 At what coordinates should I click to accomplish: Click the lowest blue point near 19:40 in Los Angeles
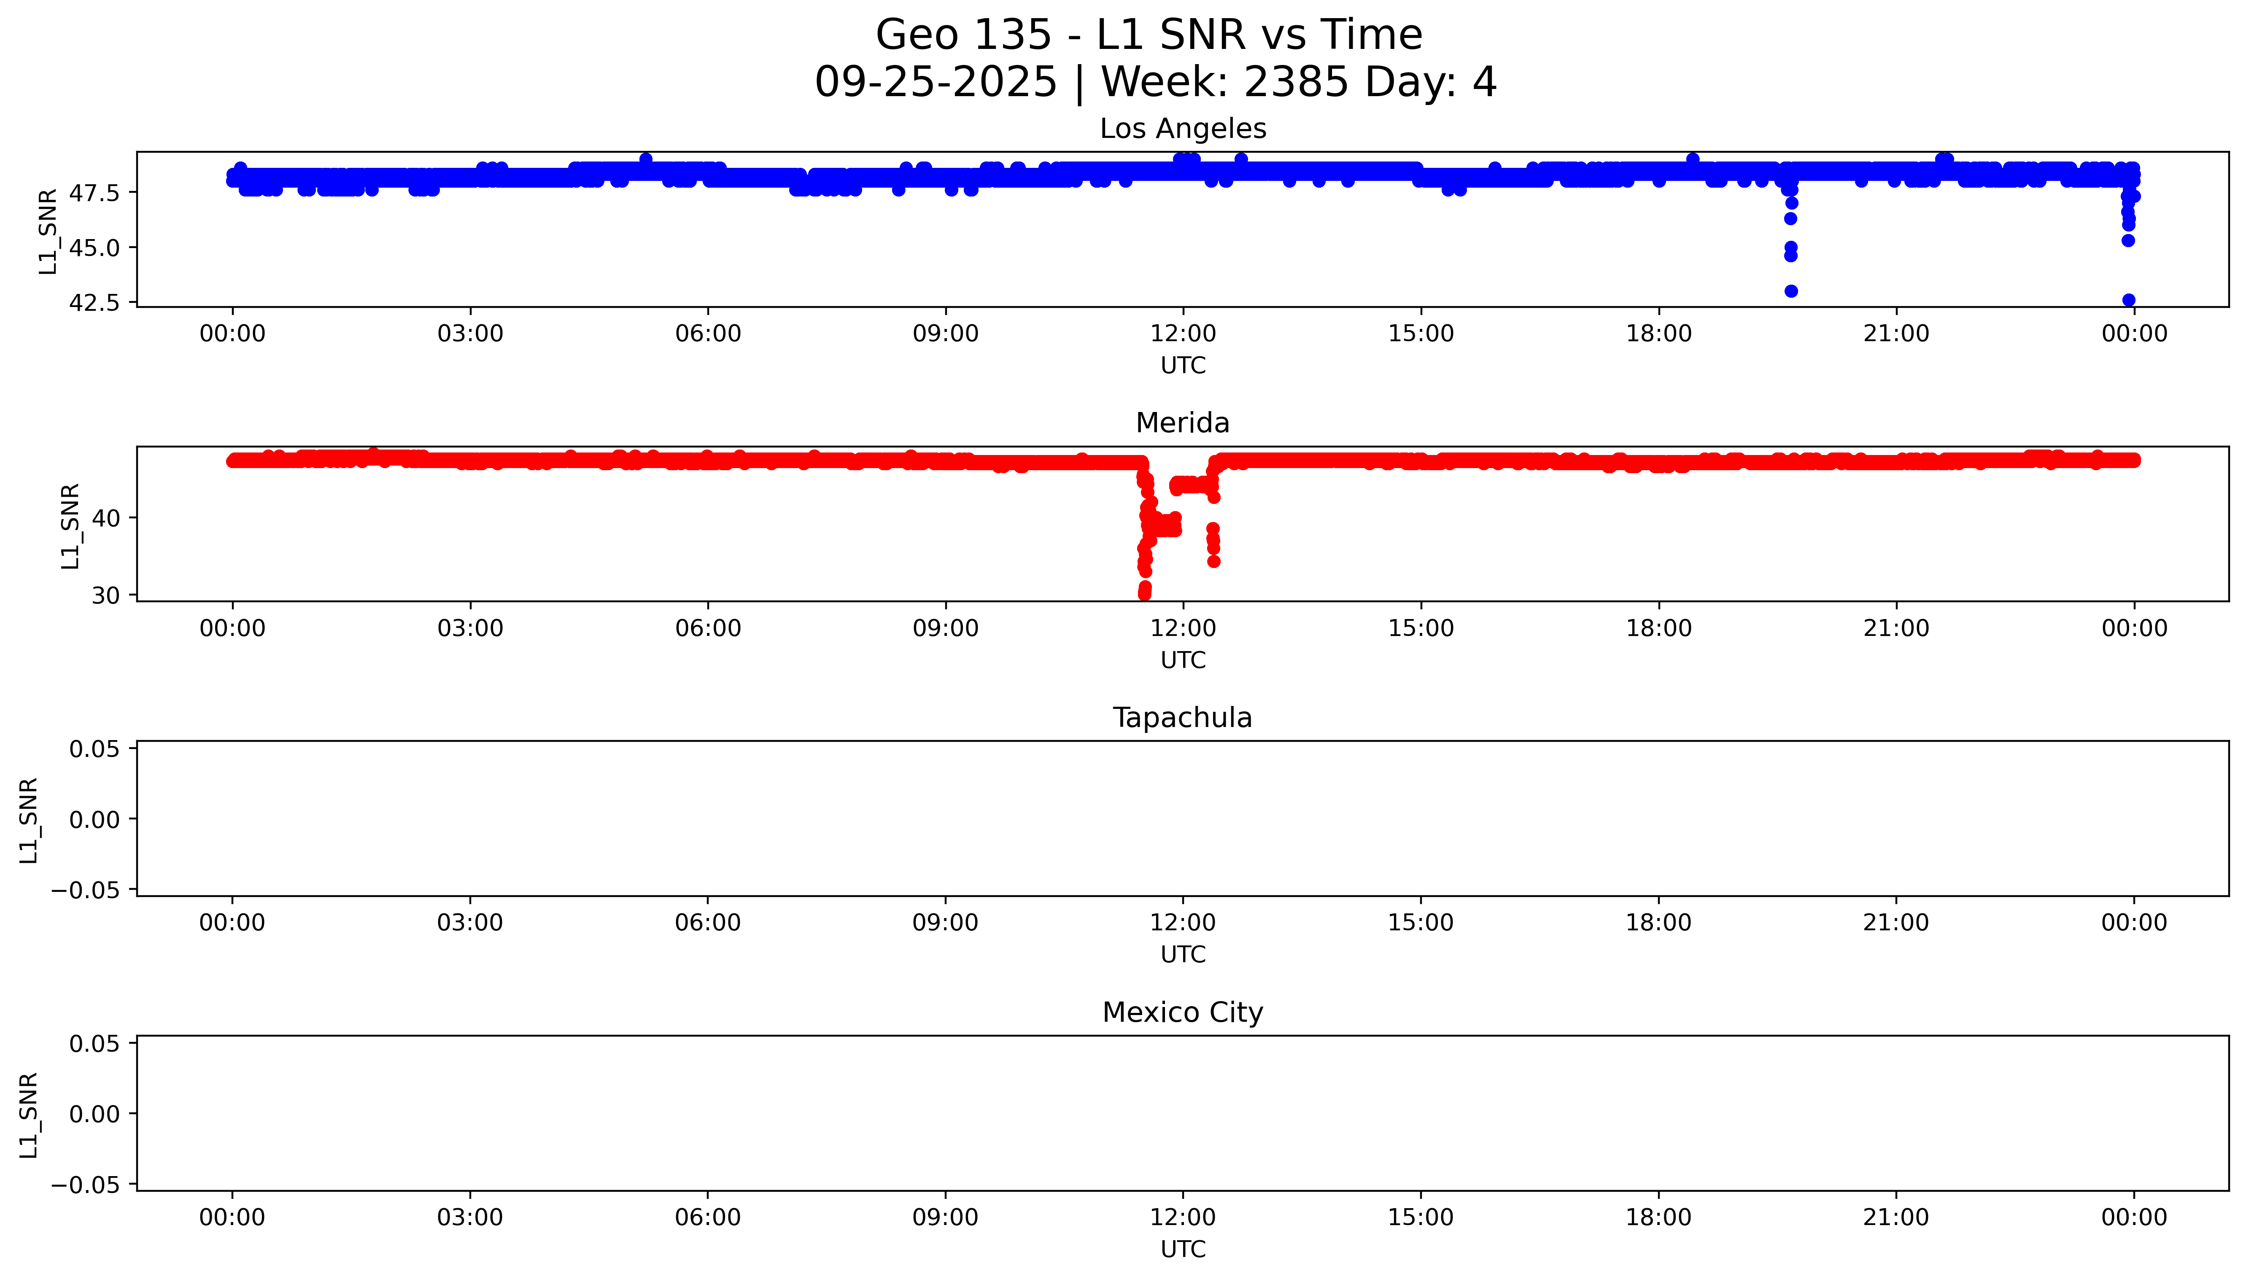pos(1791,291)
